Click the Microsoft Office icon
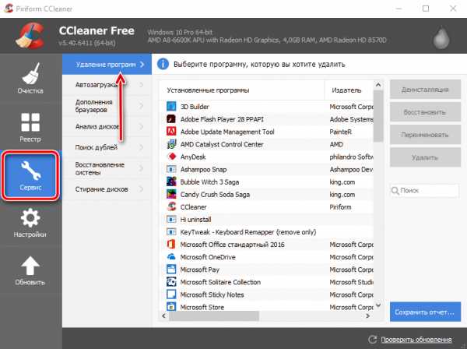This screenshot has height=349, width=467. pyautogui.click(x=171, y=244)
